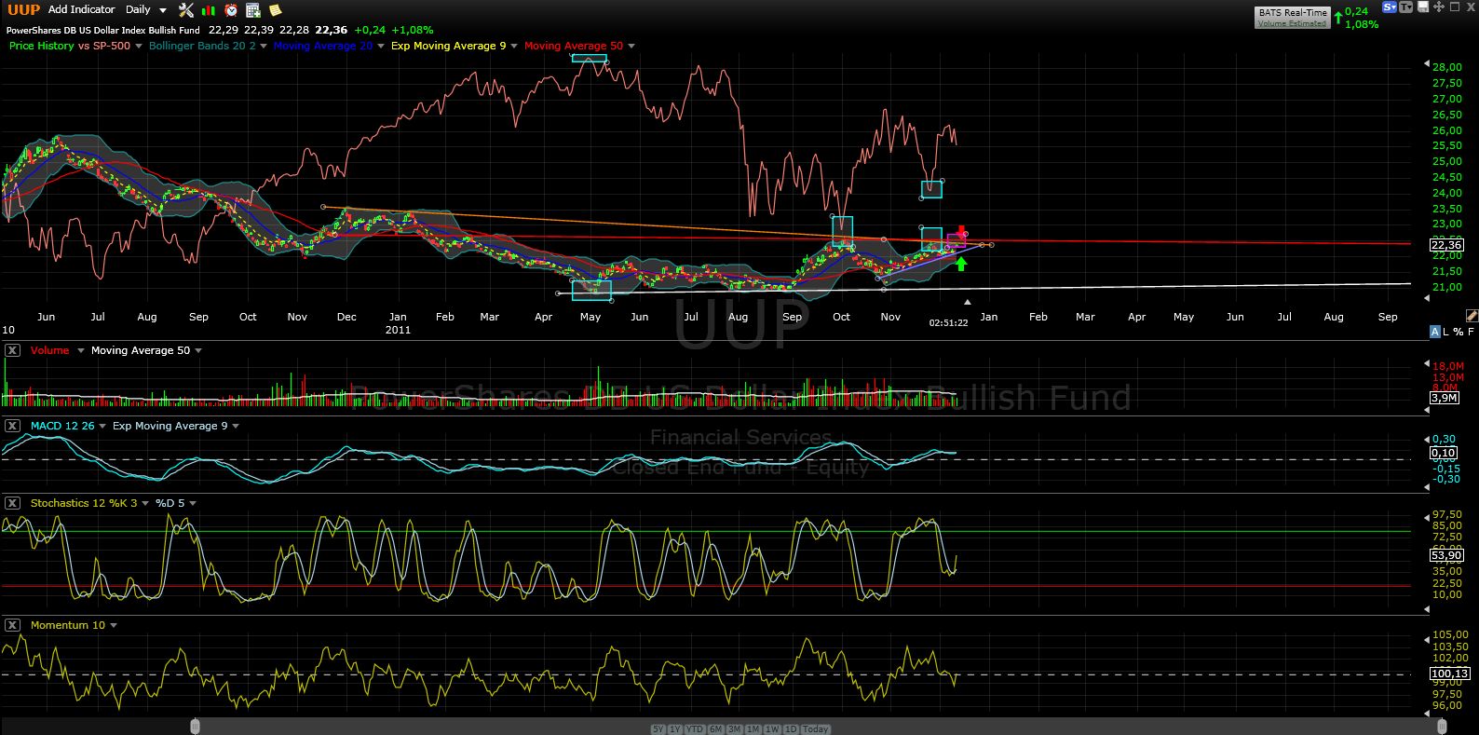Open the blue S dropdown icon

point(1390,7)
